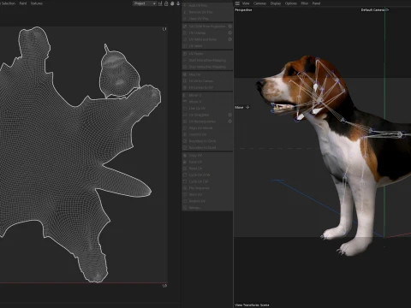Click the Align UV Islands icon
The image size is (411, 308).
(x=185, y=128)
